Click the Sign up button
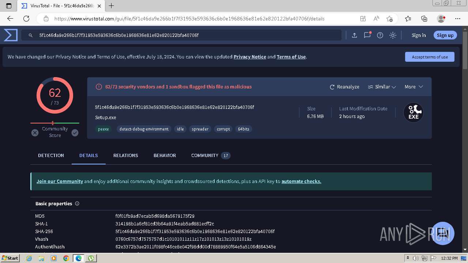 (x=445, y=35)
